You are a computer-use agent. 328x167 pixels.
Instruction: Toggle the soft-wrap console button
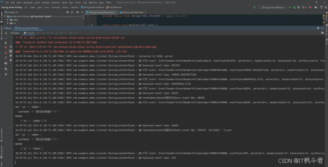[x=11, y=47]
